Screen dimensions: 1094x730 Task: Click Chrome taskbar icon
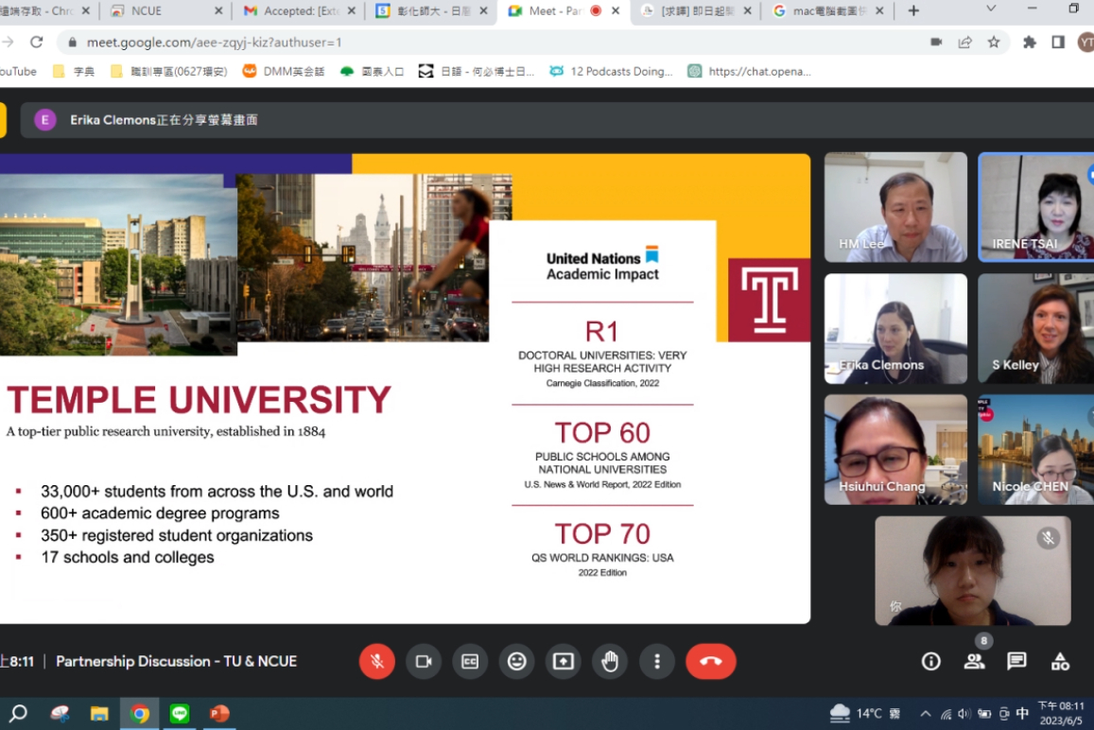point(140,713)
